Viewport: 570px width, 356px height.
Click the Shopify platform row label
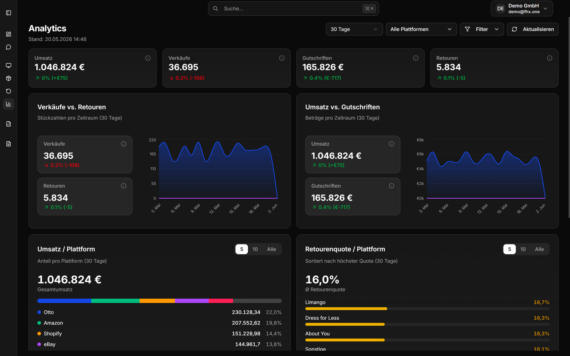pyautogui.click(x=53, y=334)
